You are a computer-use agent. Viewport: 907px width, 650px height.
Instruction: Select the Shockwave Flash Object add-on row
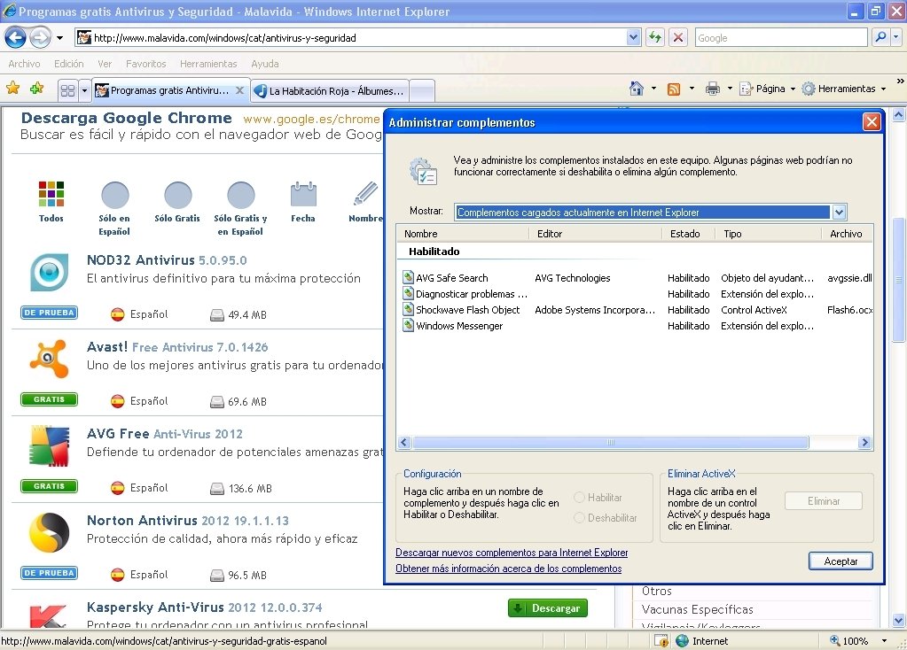click(x=637, y=310)
